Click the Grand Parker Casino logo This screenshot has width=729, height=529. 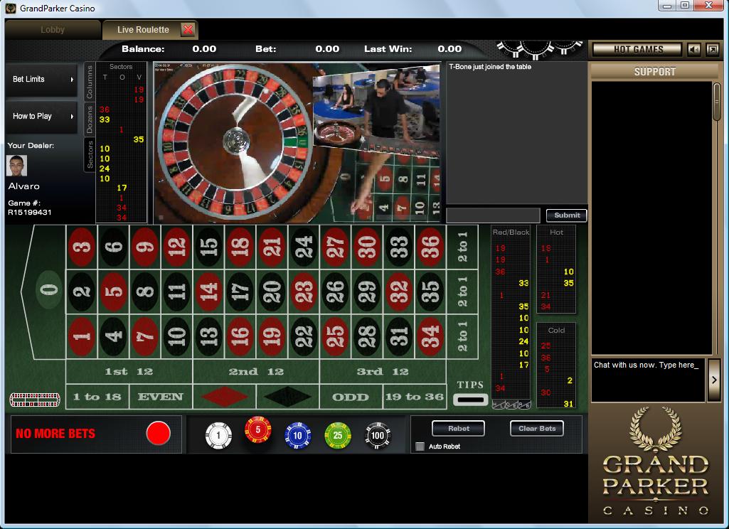pos(655,462)
